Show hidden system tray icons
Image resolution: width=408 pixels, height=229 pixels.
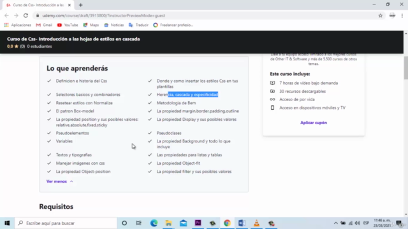click(x=336, y=223)
